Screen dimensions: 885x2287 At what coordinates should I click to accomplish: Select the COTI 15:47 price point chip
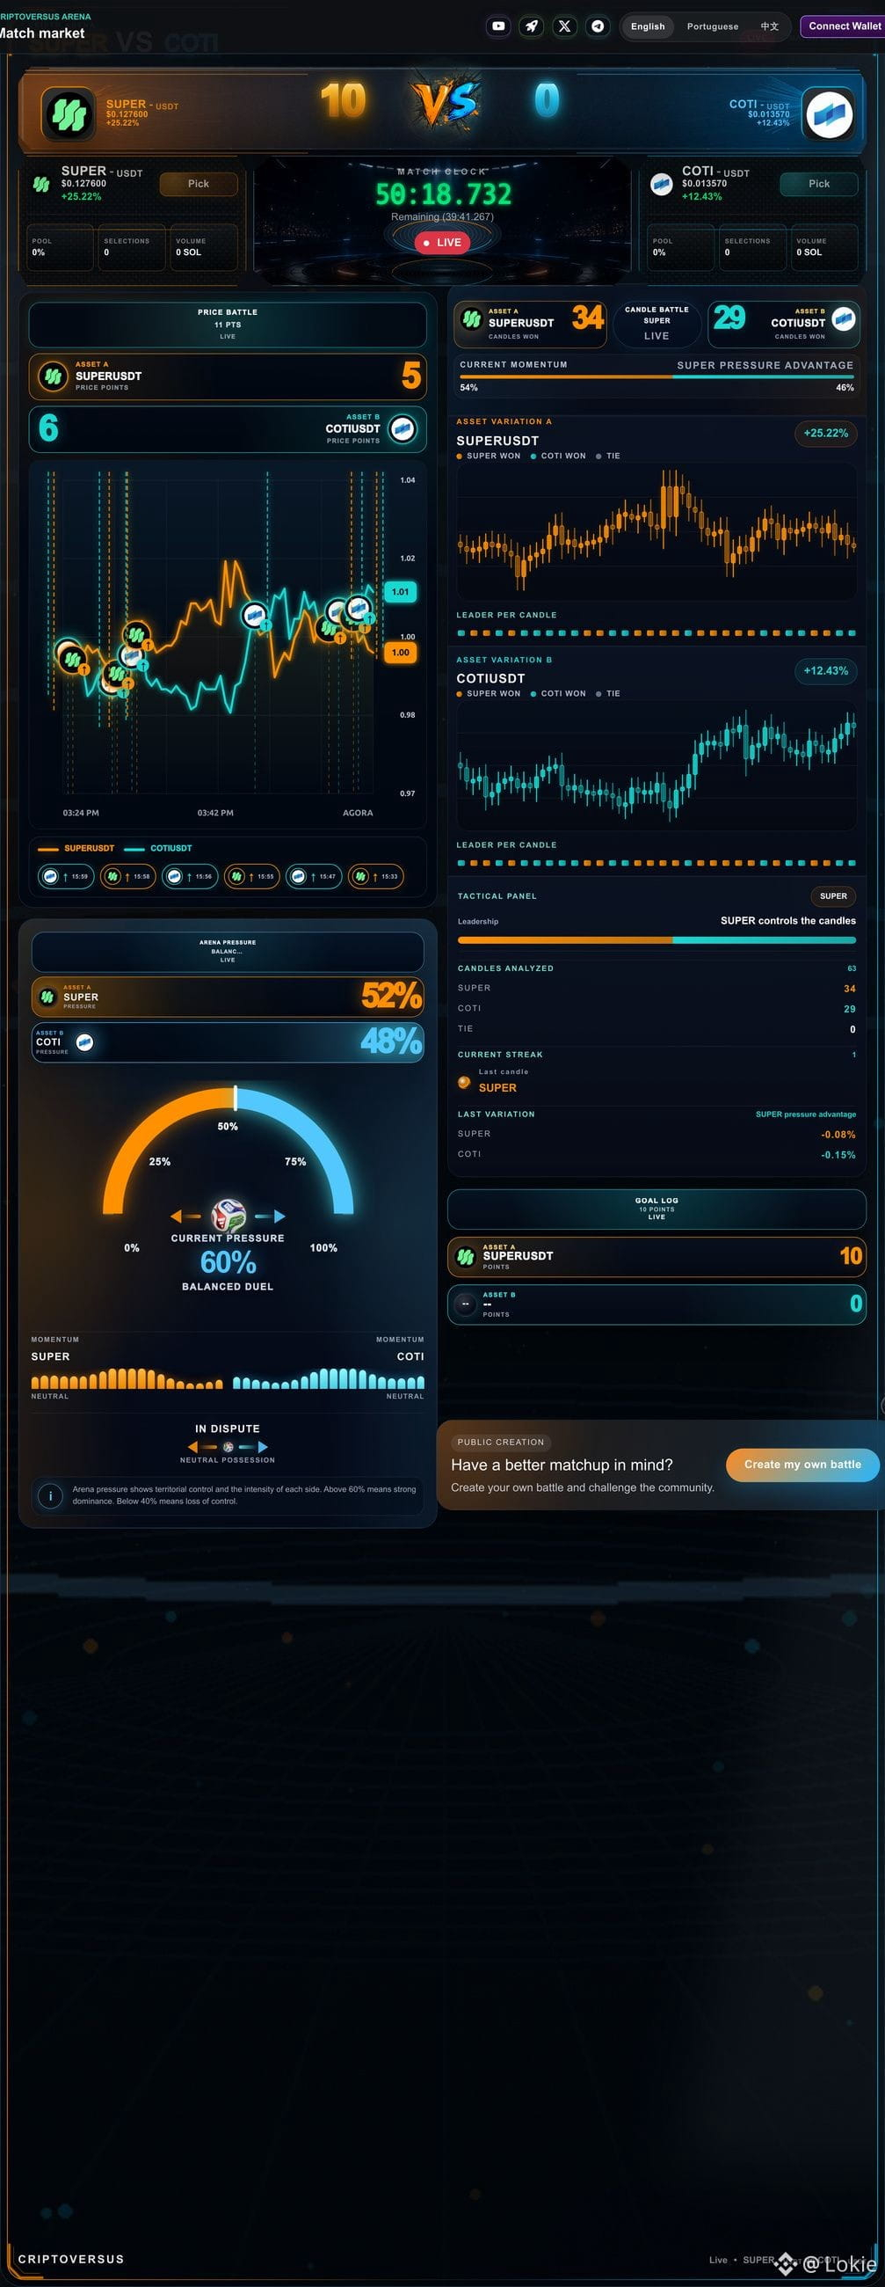click(x=314, y=876)
